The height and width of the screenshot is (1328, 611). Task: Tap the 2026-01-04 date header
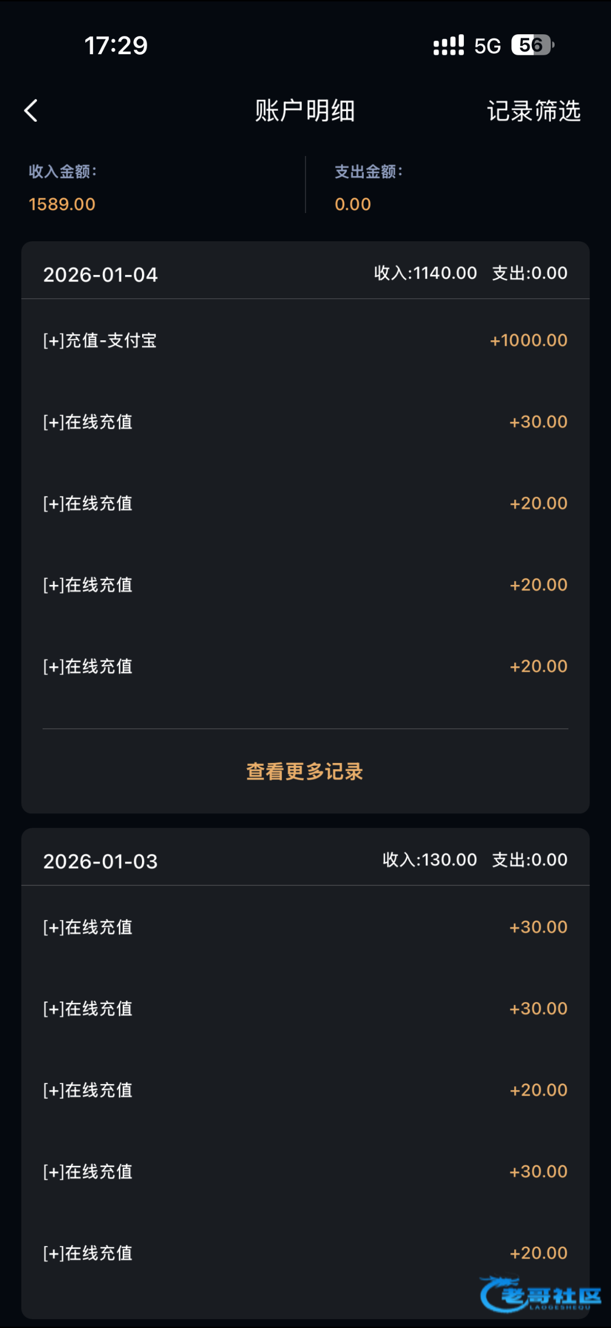[101, 274]
